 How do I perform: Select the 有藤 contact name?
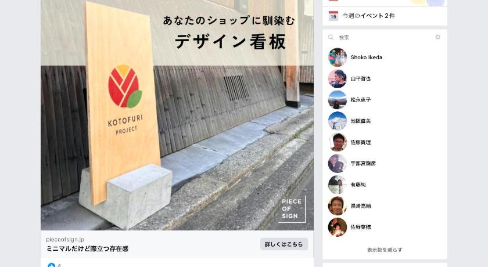pyautogui.click(x=358, y=185)
